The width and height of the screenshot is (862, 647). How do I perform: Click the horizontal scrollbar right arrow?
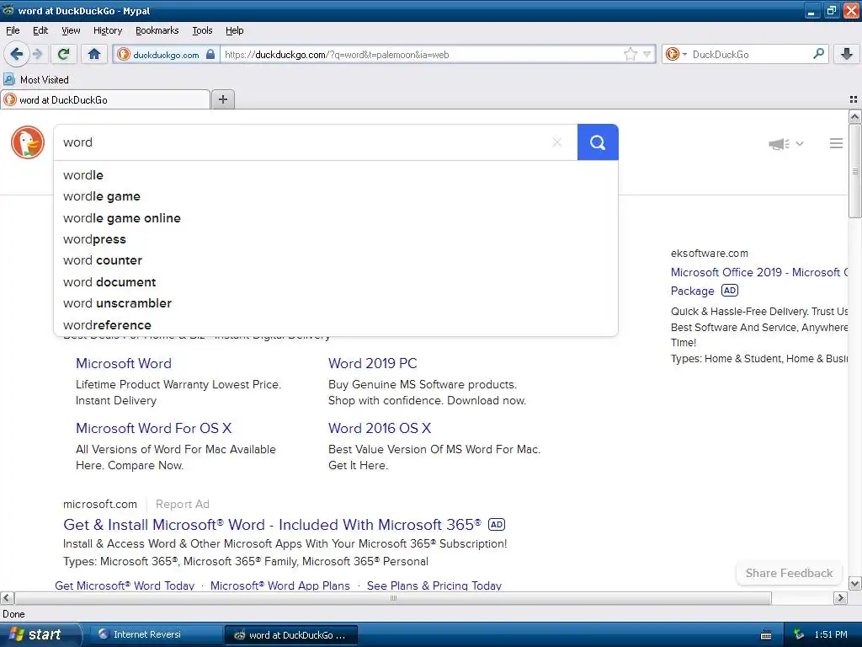(x=840, y=597)
